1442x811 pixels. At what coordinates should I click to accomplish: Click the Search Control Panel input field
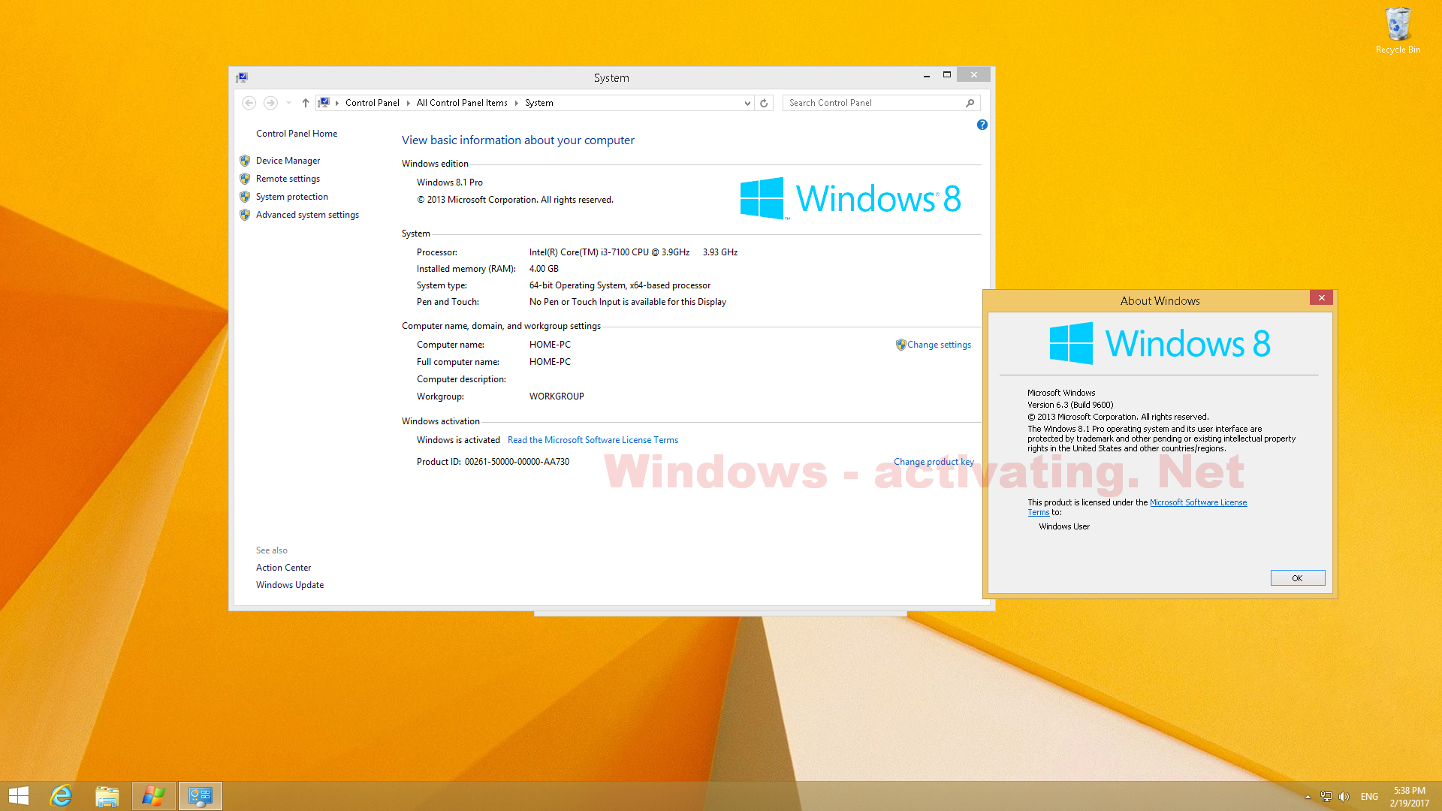point(876,102)
